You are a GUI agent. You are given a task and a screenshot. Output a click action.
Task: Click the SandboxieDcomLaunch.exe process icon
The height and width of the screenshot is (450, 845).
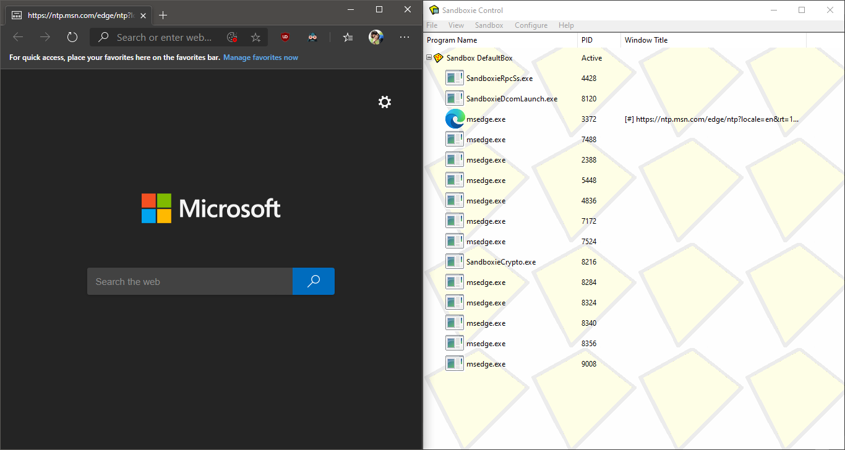click(x=455, y=99)
